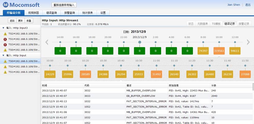The width and height of the screenshot is (254, 124).
Task: Click count cell 2040
Action: (x=231, y=96)
